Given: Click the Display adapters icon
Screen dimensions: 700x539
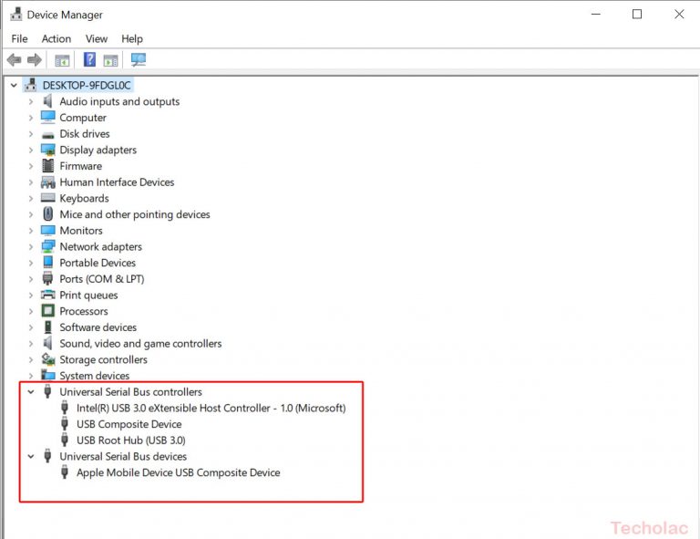Looking at the screenshot, I should 47,150.
